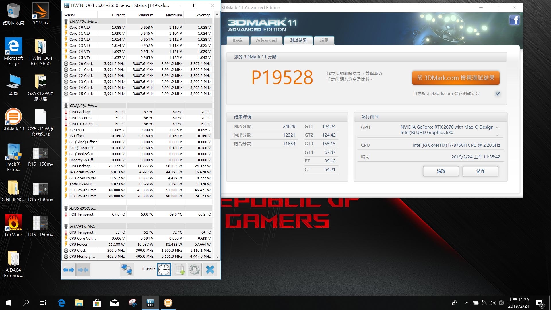Screen dimensions: 551x310
Task: Click HWiNFO expand columns arrows button
Action: tap(69, 270)
